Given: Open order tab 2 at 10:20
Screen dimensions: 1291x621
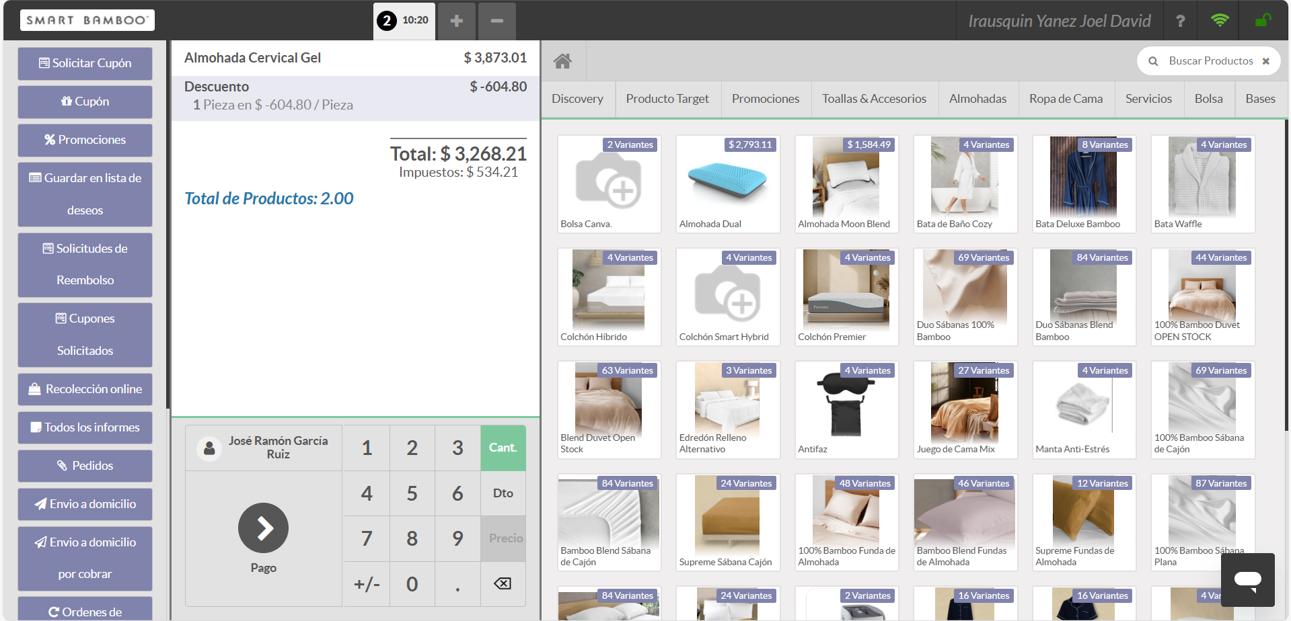Looking at the screenshot, I should (404, 21).
